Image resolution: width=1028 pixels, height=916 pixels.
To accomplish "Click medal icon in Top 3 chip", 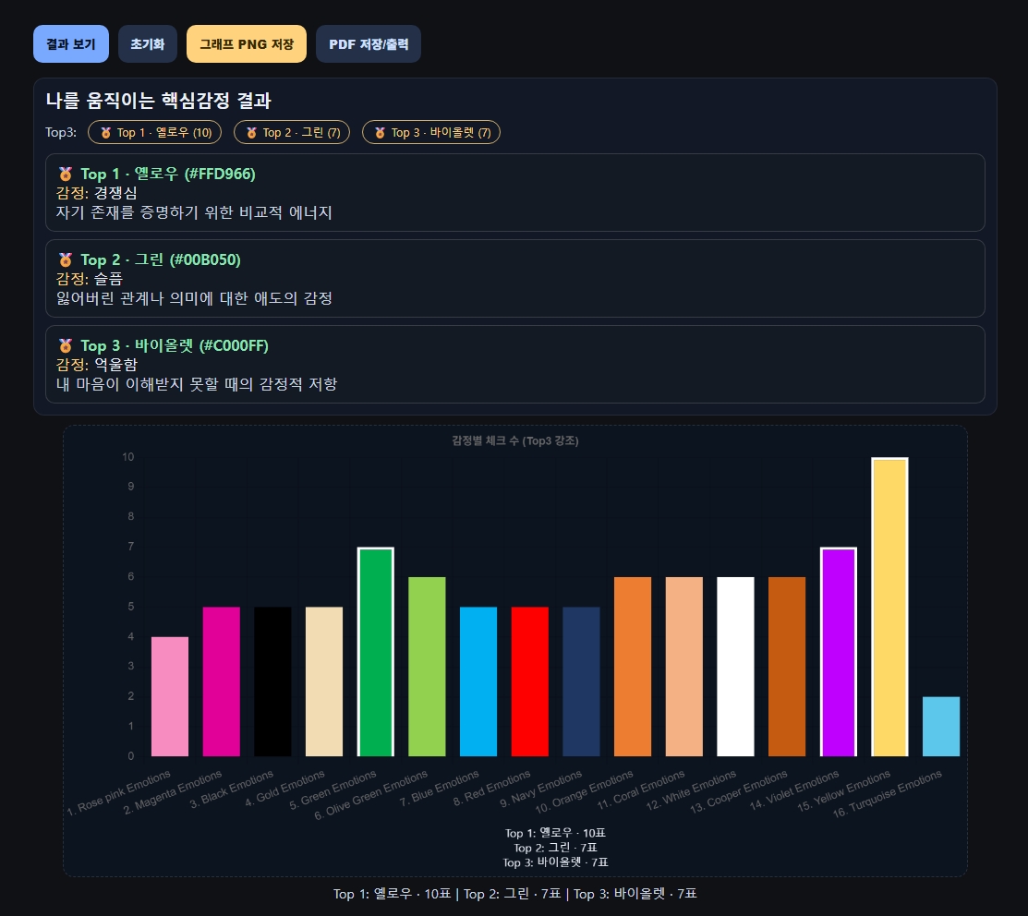I will [x=380, y=132].
